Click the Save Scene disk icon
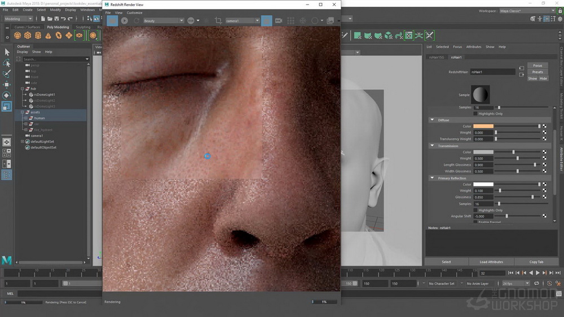 pyautogui.click(x=56, y=19)
